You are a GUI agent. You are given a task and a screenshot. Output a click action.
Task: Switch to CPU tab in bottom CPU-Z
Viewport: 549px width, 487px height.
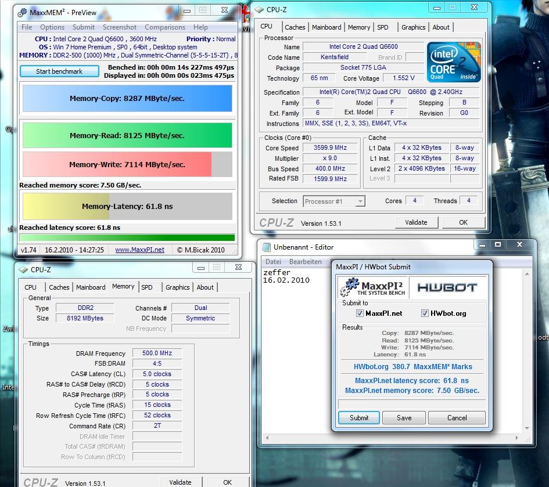pyautogui.click(x=30, y=287)
